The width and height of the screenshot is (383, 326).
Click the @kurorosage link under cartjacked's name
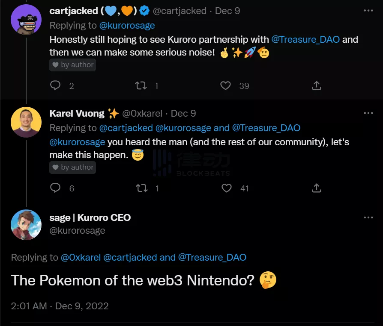tap(127, 25)
